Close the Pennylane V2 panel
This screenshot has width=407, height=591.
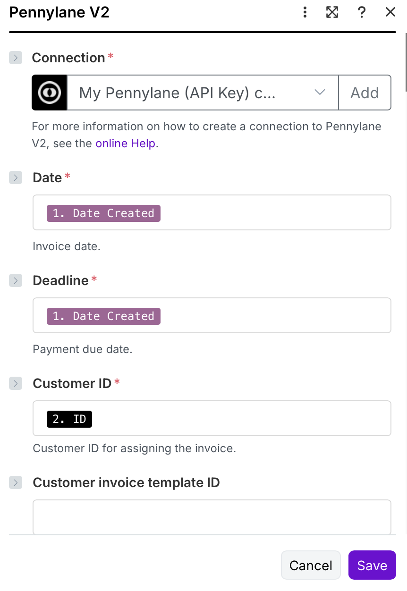[390, 12]
